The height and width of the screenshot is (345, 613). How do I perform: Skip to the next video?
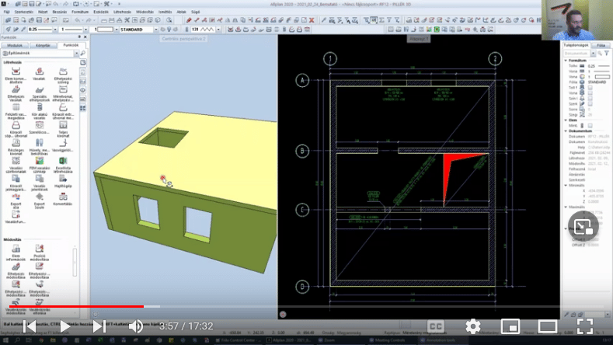click(99, 326)
